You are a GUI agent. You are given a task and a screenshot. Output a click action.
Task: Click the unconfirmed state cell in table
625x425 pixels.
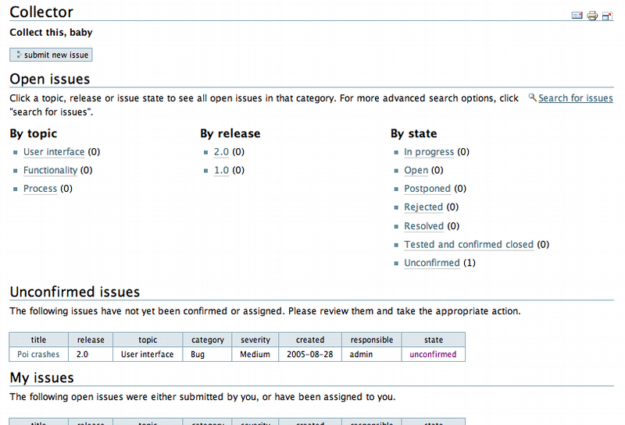tap(433, 354)
